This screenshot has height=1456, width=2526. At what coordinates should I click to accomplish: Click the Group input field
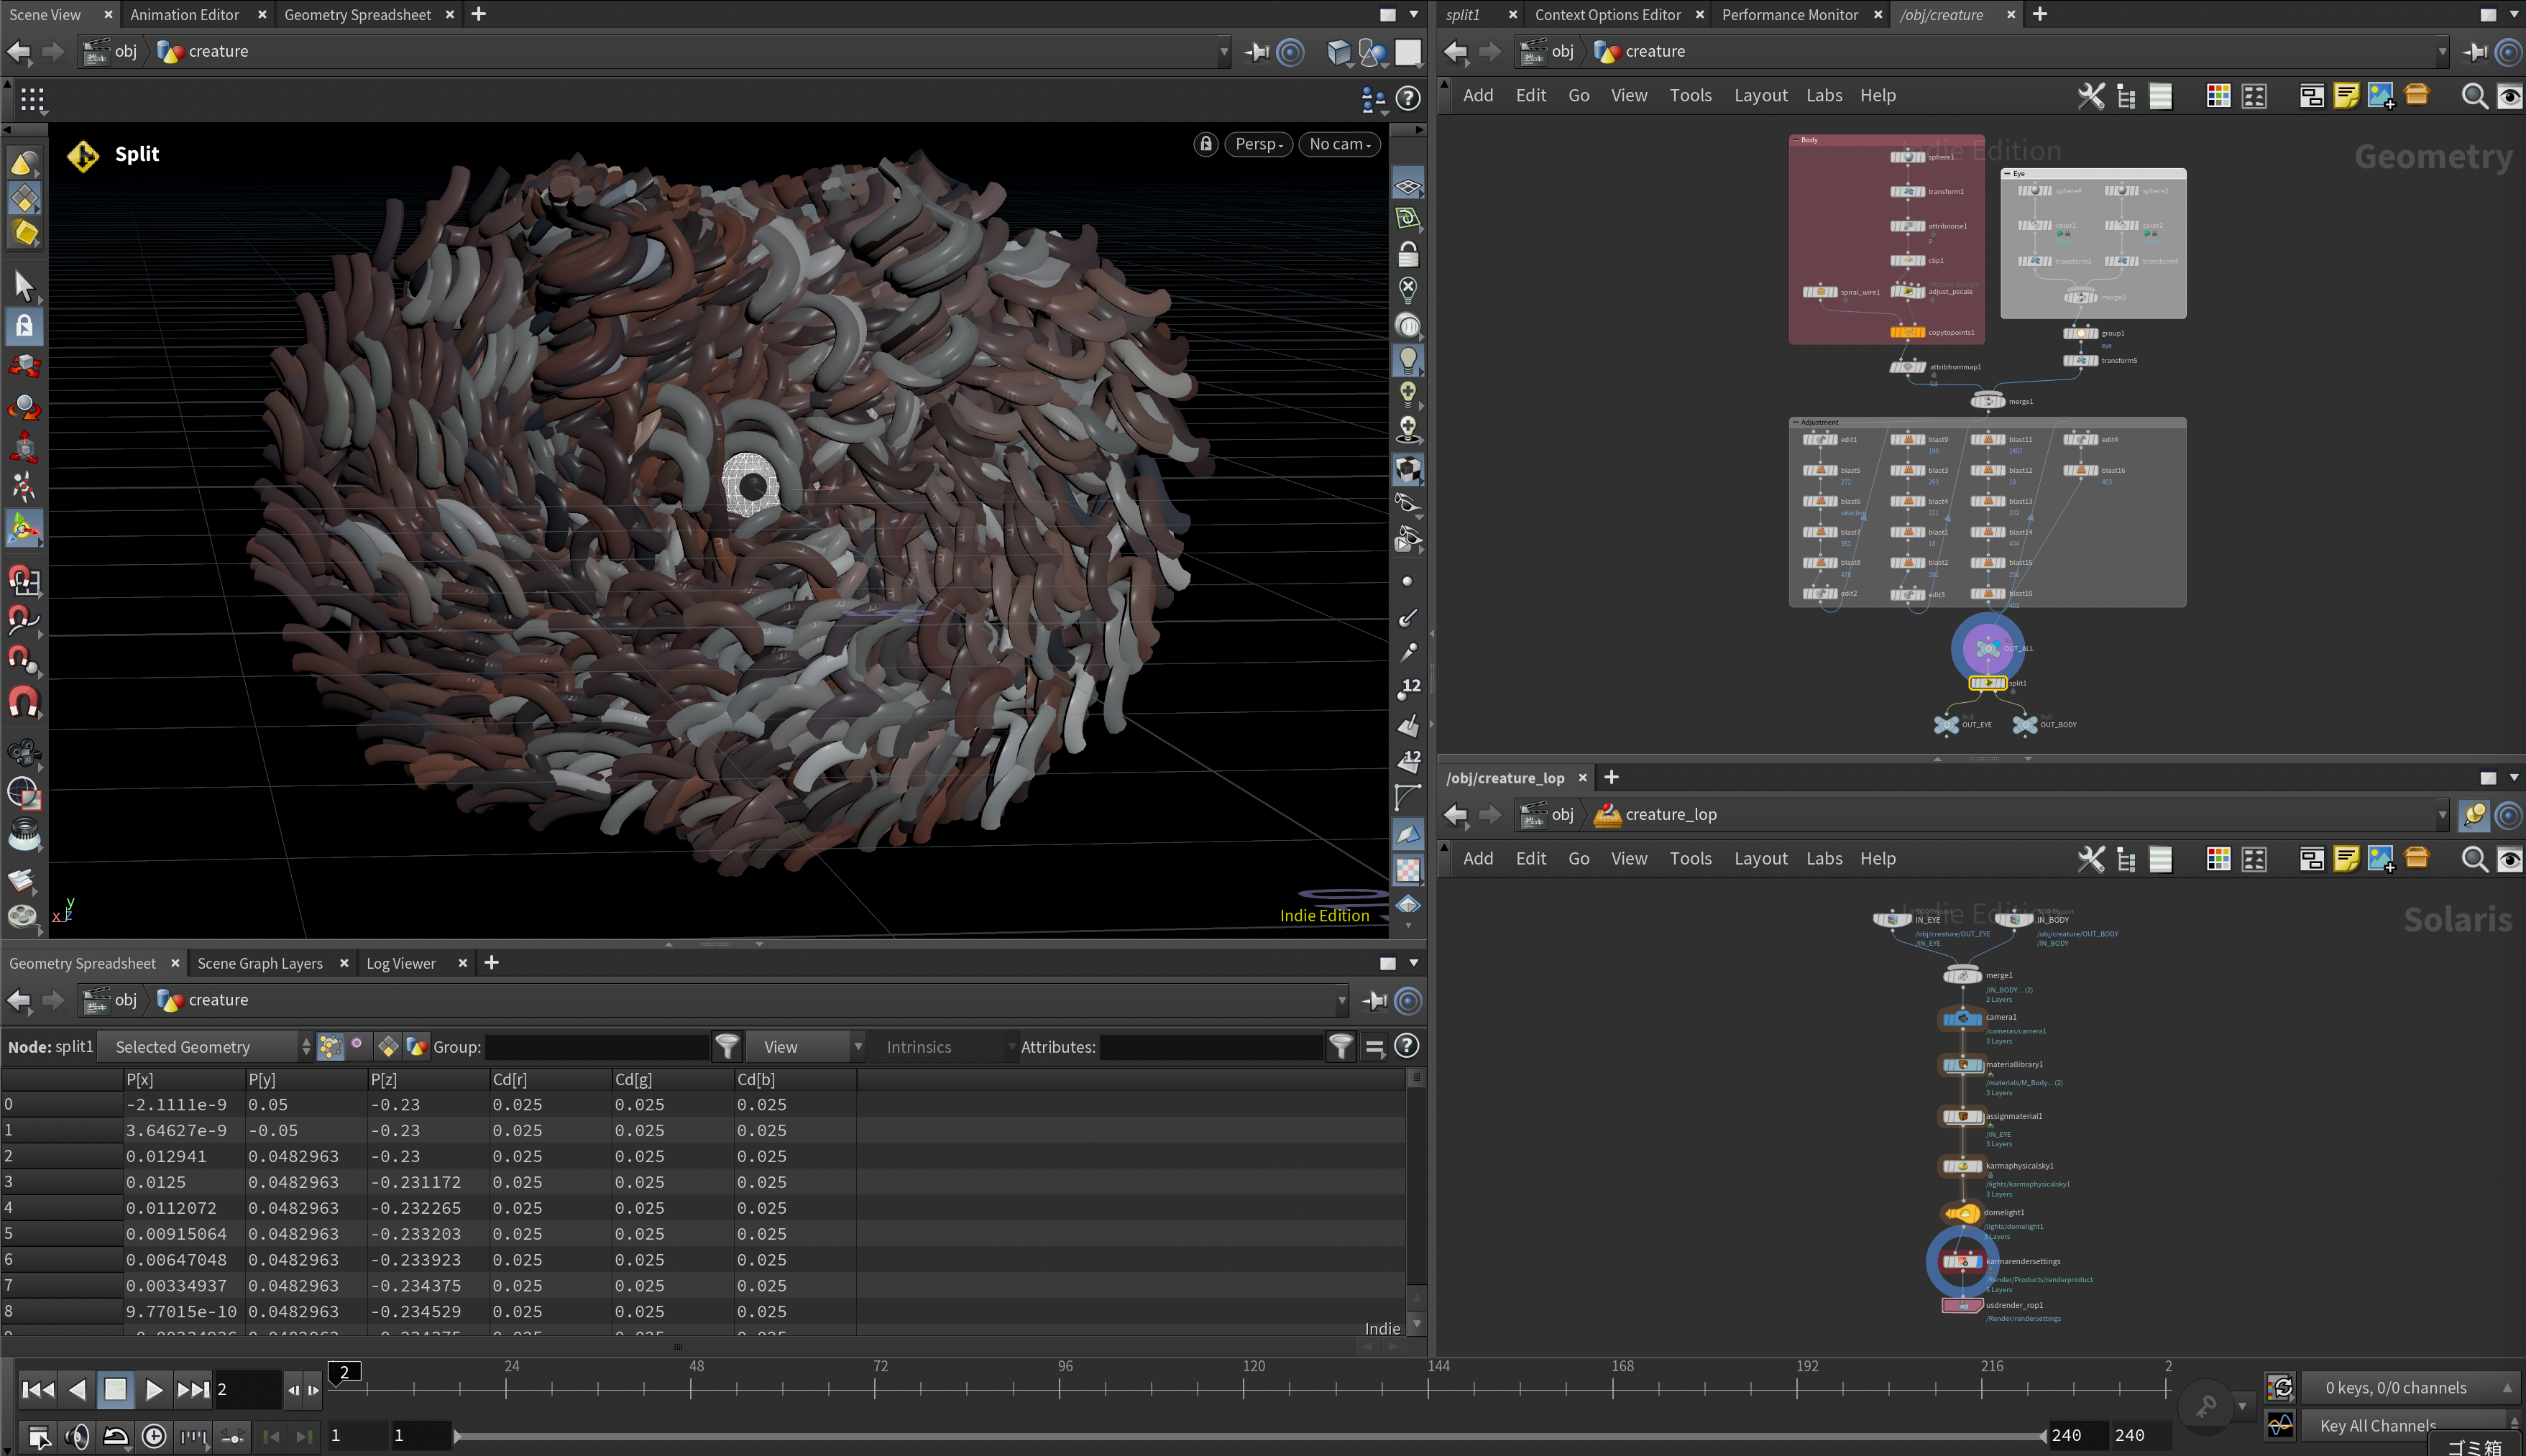(x=596, y=1047)
